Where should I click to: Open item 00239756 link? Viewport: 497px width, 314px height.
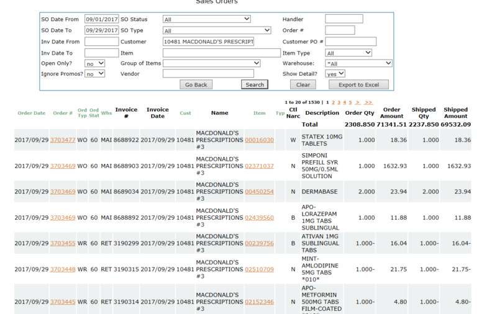point(259,243)
